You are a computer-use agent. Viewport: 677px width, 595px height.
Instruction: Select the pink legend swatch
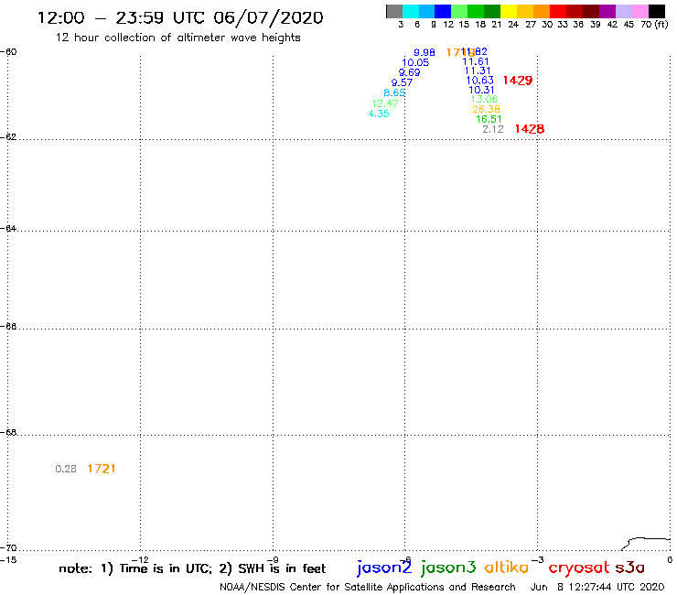640,11
